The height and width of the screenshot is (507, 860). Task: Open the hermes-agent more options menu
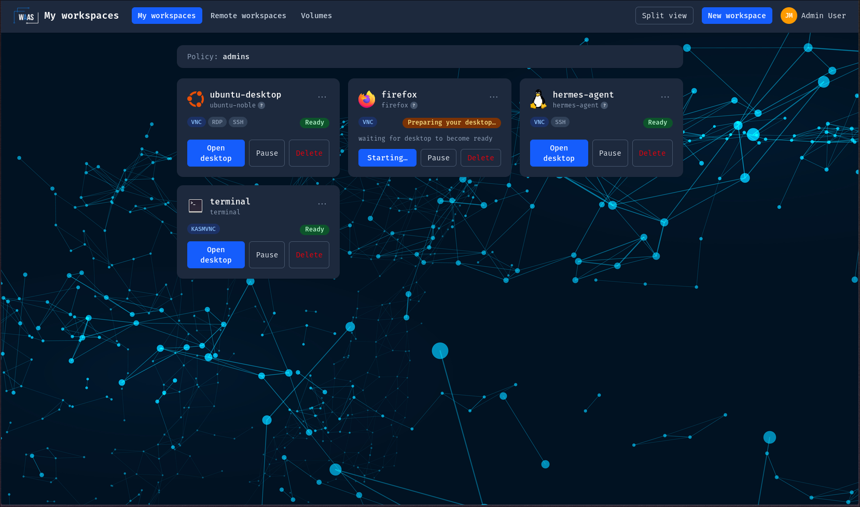(665, 97)
